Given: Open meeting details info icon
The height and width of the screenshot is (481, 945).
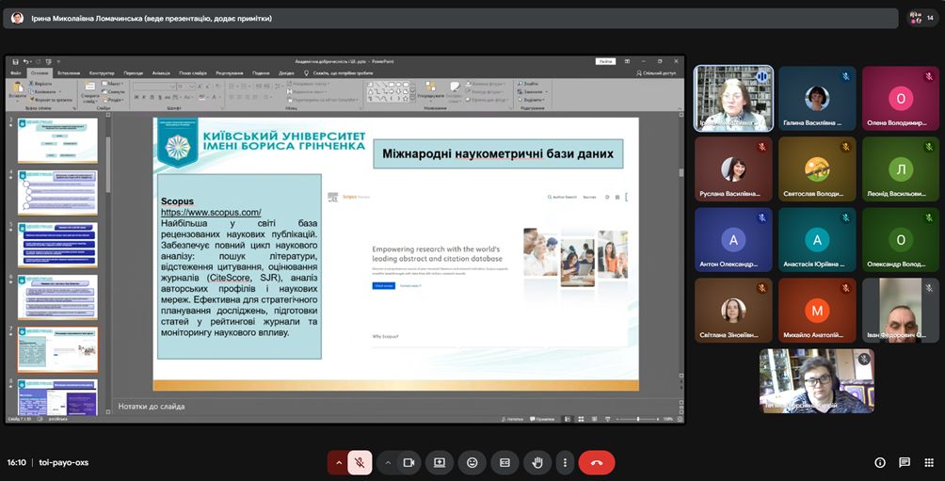Looking at the screenshot, I should pyautogui.click(x=880, y=462).
